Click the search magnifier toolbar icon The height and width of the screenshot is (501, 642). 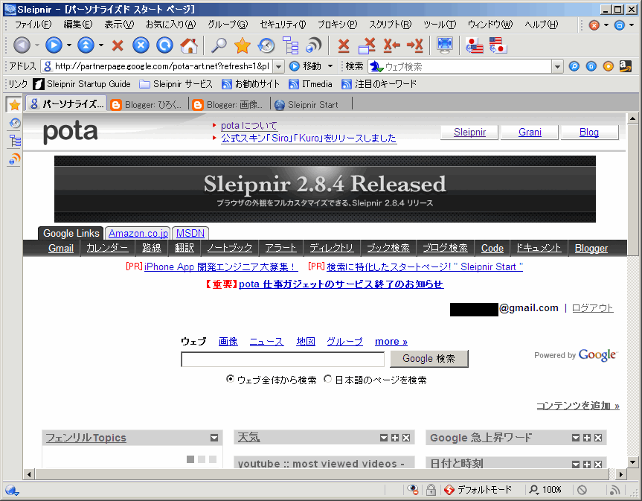pos(219,45)
